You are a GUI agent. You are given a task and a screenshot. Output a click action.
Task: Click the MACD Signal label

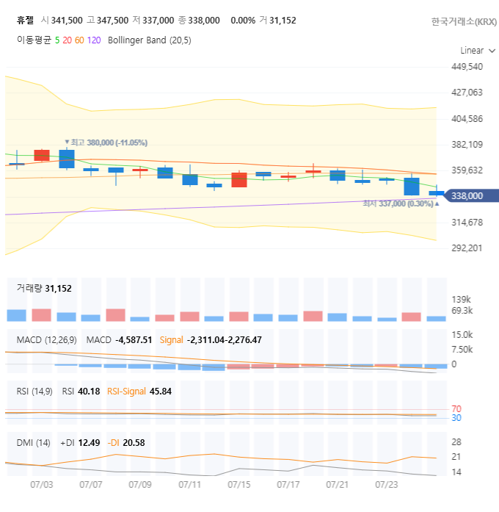171,340
